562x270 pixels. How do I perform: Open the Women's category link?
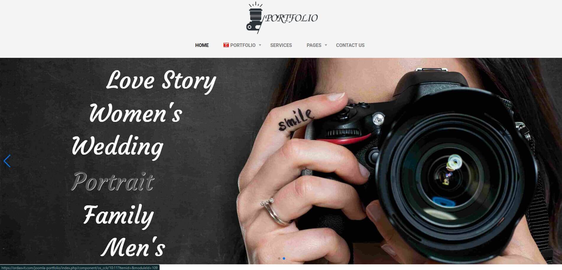click(136, 113)
